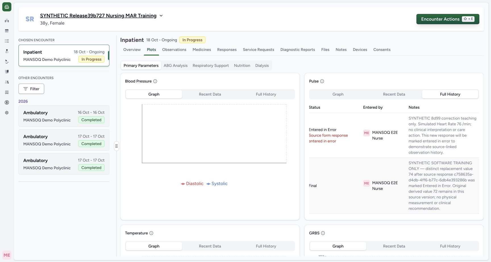This screenshot has width=491, height=262.
Task: Select Primary Parameters sub-tab
Action: 141,65
